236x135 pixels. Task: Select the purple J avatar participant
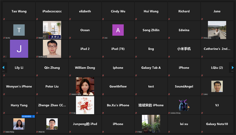coord(19,49)
